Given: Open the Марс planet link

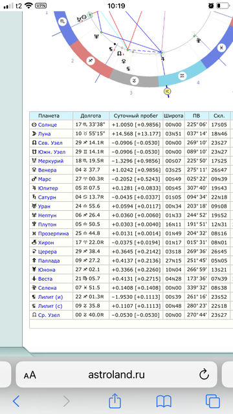Looking at the screenshot, I should pyautogui.click(x=45, y=179).
